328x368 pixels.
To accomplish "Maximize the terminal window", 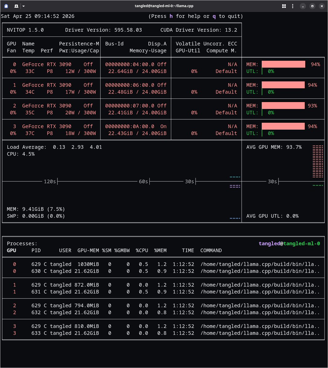I will coord(312,6).
